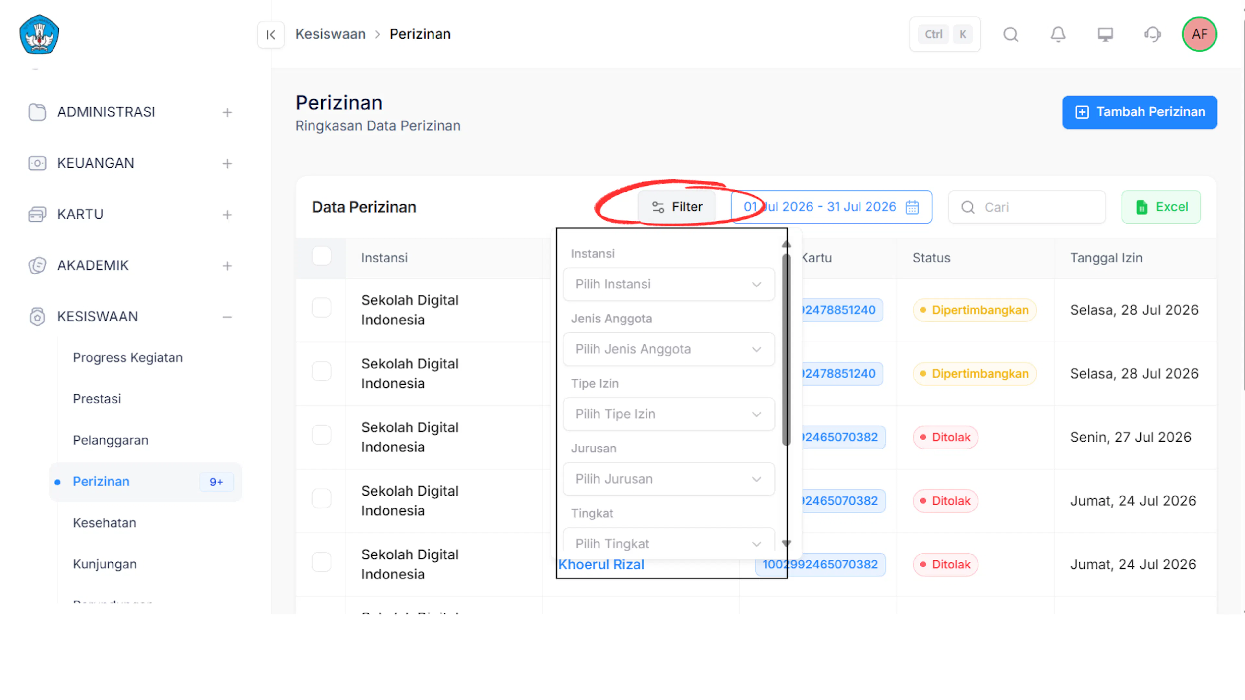Check the first Sekolah Digital Indonesia row
Screen dimensions: 1245x700
tap(321, 307)
